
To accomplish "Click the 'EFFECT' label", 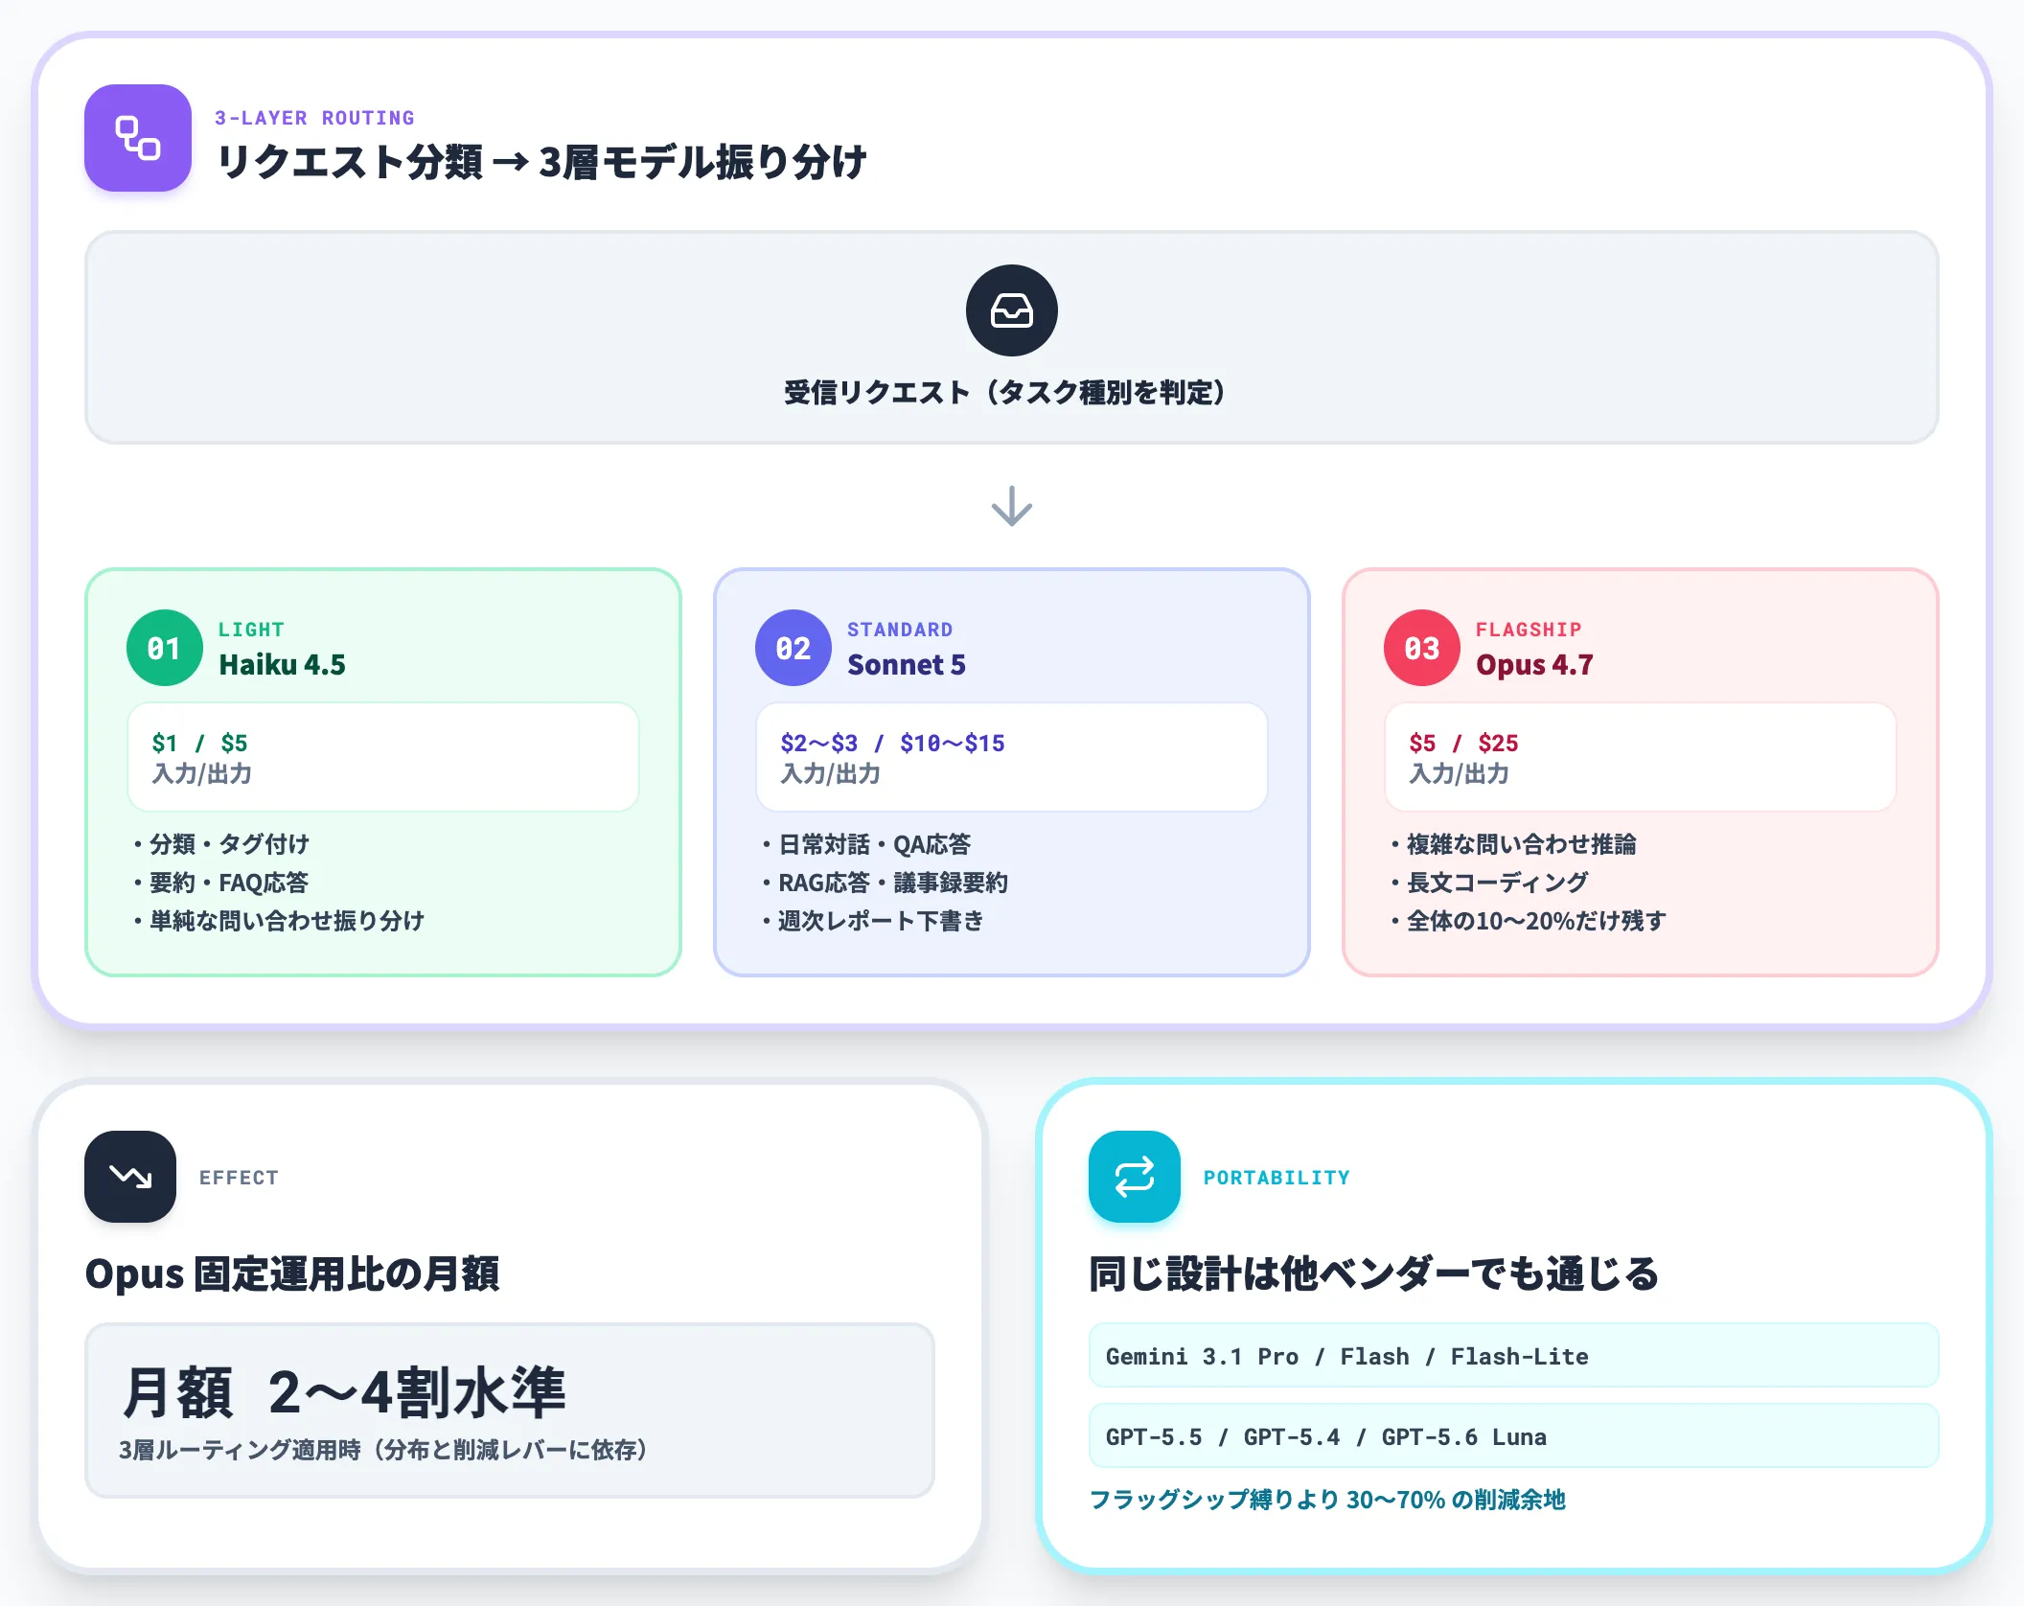I will click(x=239, y=1178).
